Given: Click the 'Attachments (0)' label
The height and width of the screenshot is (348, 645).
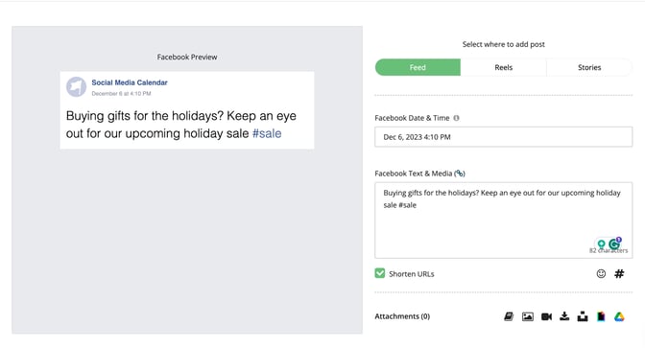Looking at the screenshot, I should [402, 316].
